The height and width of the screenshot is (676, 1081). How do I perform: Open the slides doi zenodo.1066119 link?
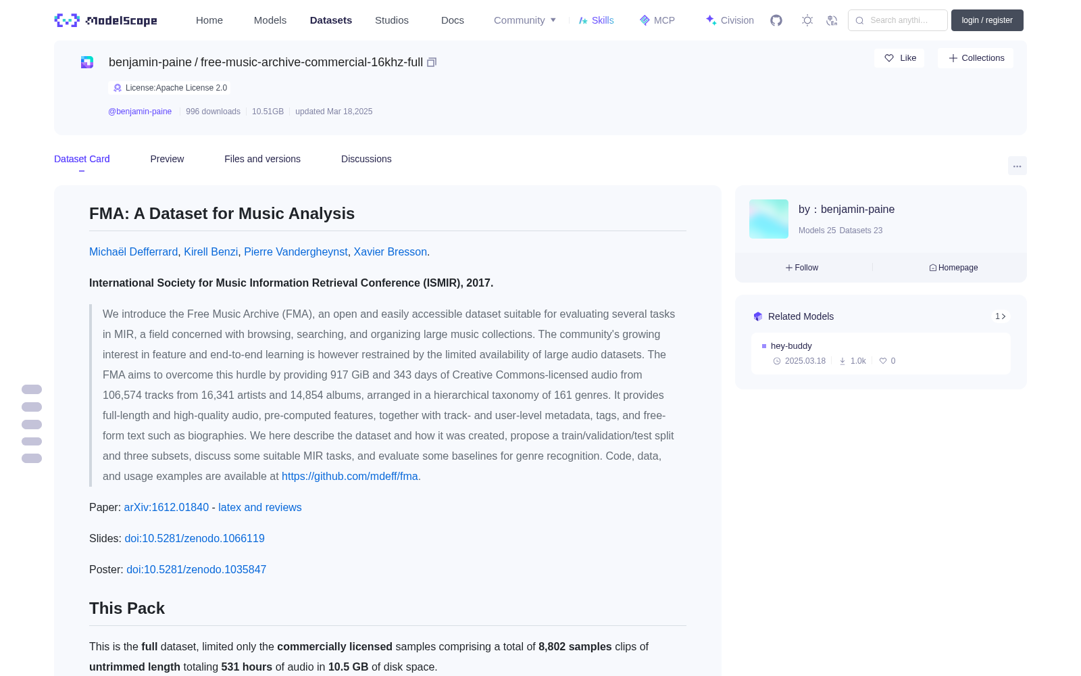(x=195, y=538)
